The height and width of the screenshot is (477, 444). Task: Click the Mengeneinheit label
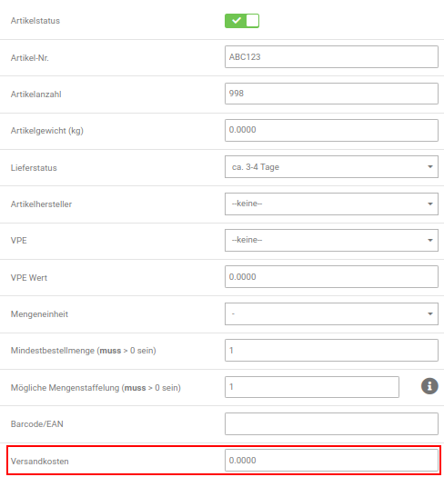click(x=39, y=314)
